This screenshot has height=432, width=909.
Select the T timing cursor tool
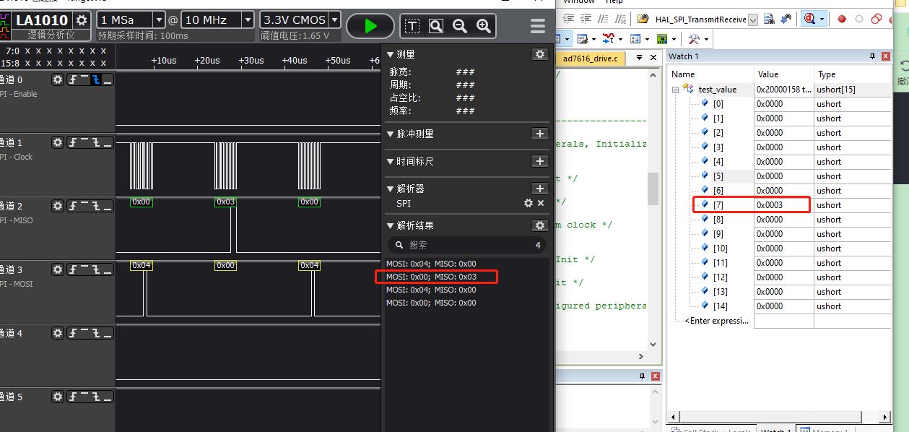point(412,25)
